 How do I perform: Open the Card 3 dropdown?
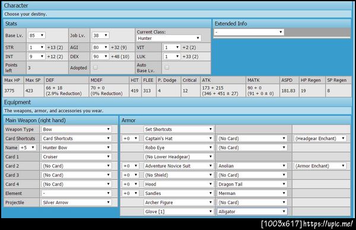pyautogui.click(x=77, y=175)
